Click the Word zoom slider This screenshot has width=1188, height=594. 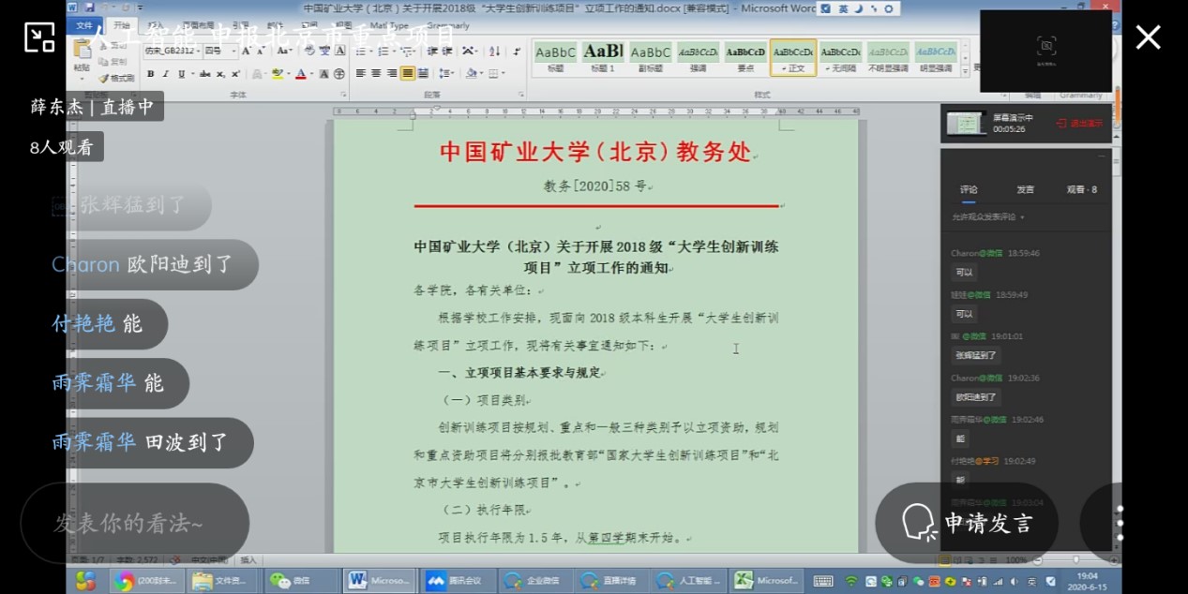click(x=1075, y=559)
